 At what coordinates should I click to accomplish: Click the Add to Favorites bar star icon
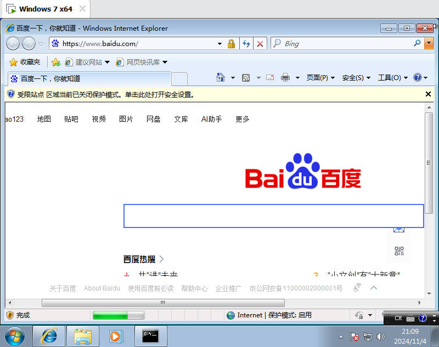pyautogui.click(x=56, y=62)
